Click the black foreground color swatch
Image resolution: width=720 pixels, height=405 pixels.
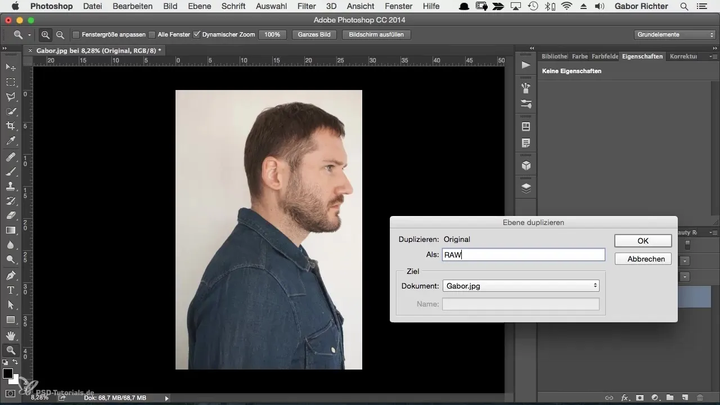(x=8, y=373)
